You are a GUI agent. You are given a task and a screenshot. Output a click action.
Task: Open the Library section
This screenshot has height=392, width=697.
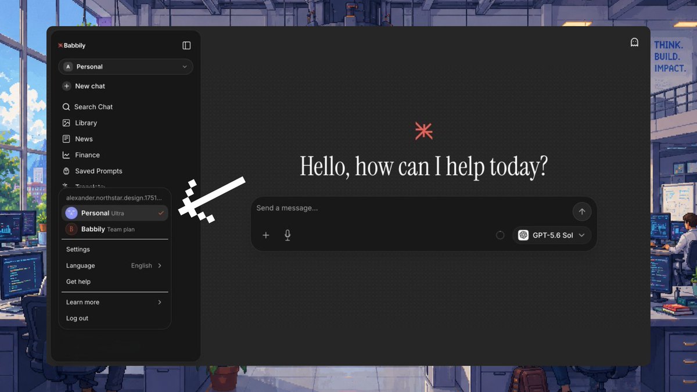point(80,123)
